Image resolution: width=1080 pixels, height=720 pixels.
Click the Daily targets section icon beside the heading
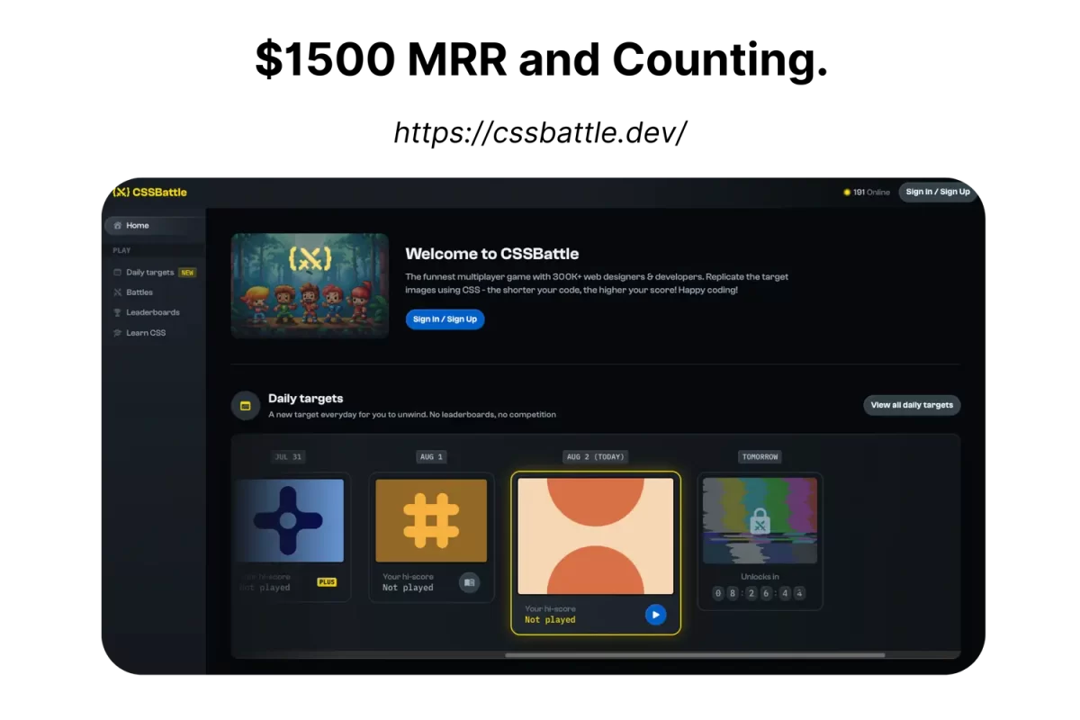(x=246, y=406)
